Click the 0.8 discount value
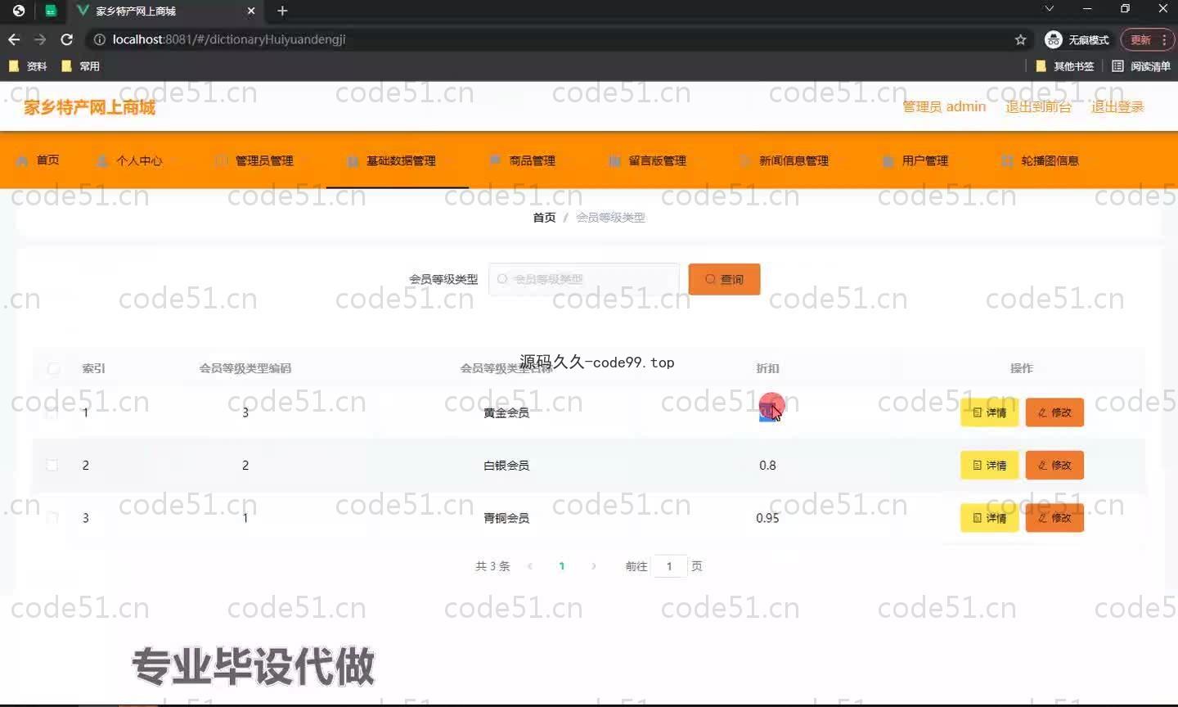Viewport: 1178px width, 707px height. [x=767, y=465]
